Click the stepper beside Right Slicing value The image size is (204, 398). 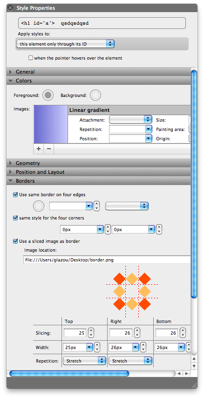coord(137,333)
